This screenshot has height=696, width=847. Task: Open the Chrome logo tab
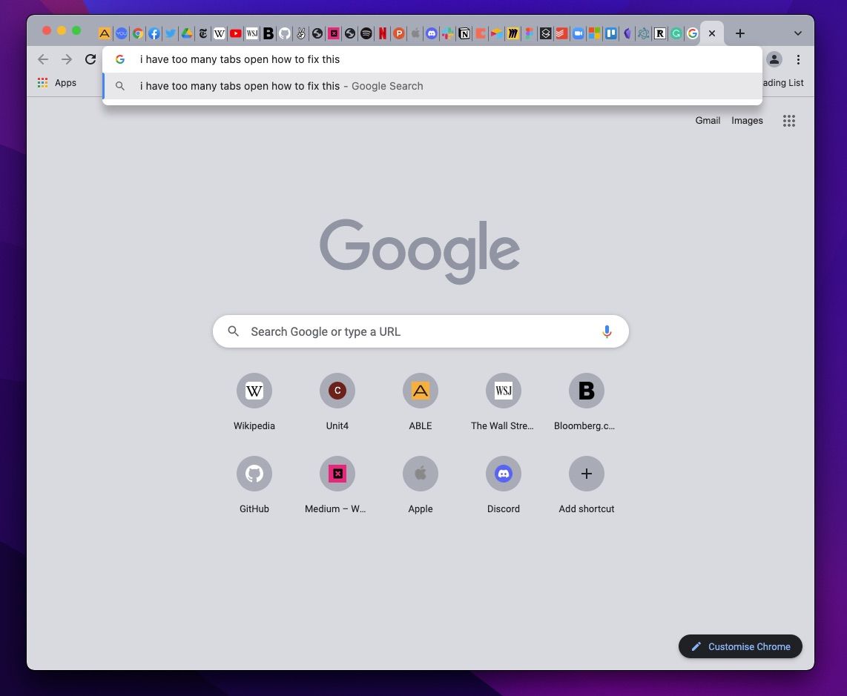(x=138, y=33)
